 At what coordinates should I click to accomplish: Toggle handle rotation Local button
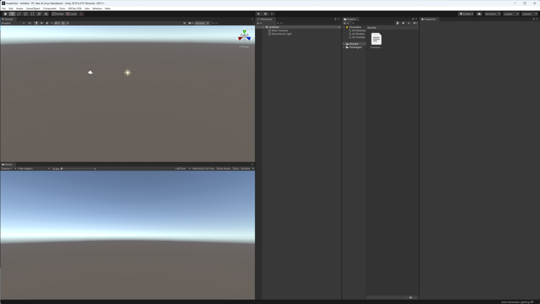[x=72, y=14]
